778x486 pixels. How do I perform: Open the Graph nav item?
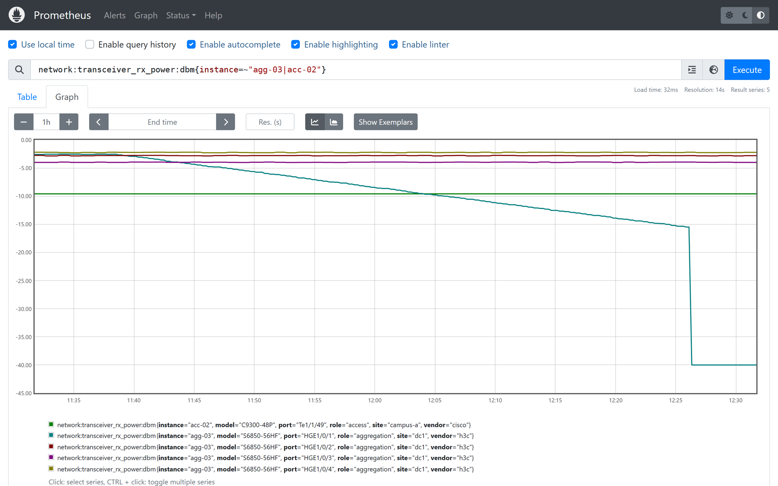click(x=146, y=15)
